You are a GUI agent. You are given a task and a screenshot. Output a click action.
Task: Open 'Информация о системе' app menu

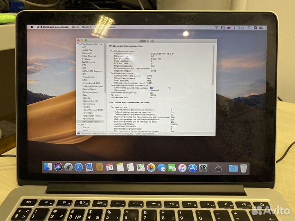[x=52, y=27]
